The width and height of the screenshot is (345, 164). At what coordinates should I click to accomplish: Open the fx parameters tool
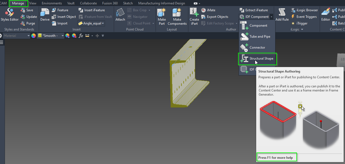tap(81, 36)
